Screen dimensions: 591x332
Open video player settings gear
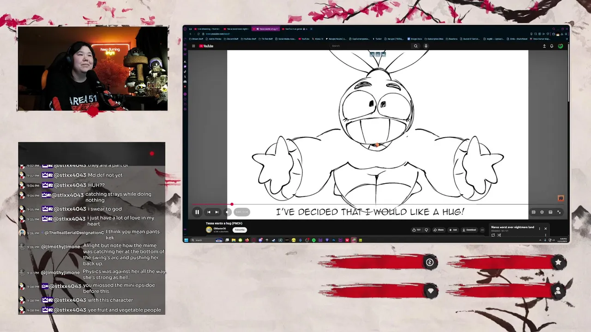(x=542, y=212)
